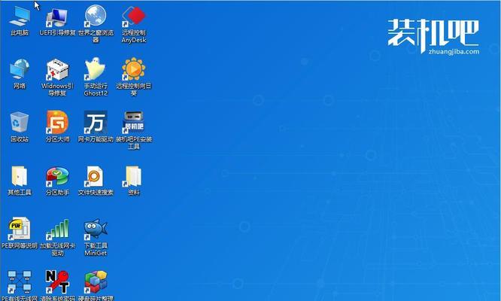Viewport: 501px width, 301px height.
Task: Launch 分区助手 shortcut icon
Action: (x=57, y=176)
